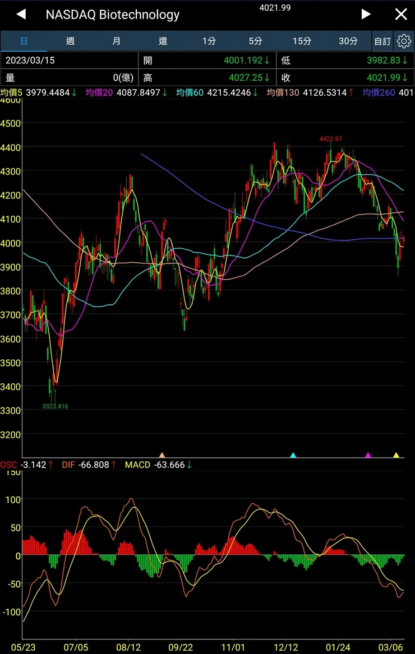The image size is (415, 654).
Task: Switch to the 15分 timeframe tab
Action: [302, 41]
